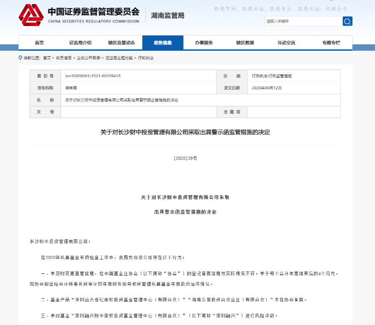Open 证监局介绍 navigation entry
Viewport: 375px width, 325px height.
79,43
